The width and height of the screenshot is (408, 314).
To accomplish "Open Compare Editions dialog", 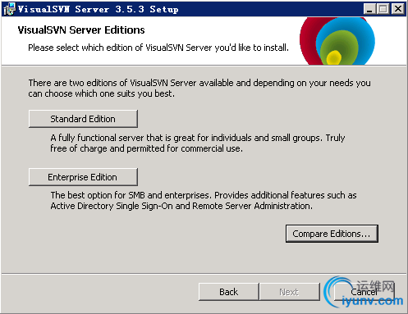I will pyautogui.click(x=332, y=234).
